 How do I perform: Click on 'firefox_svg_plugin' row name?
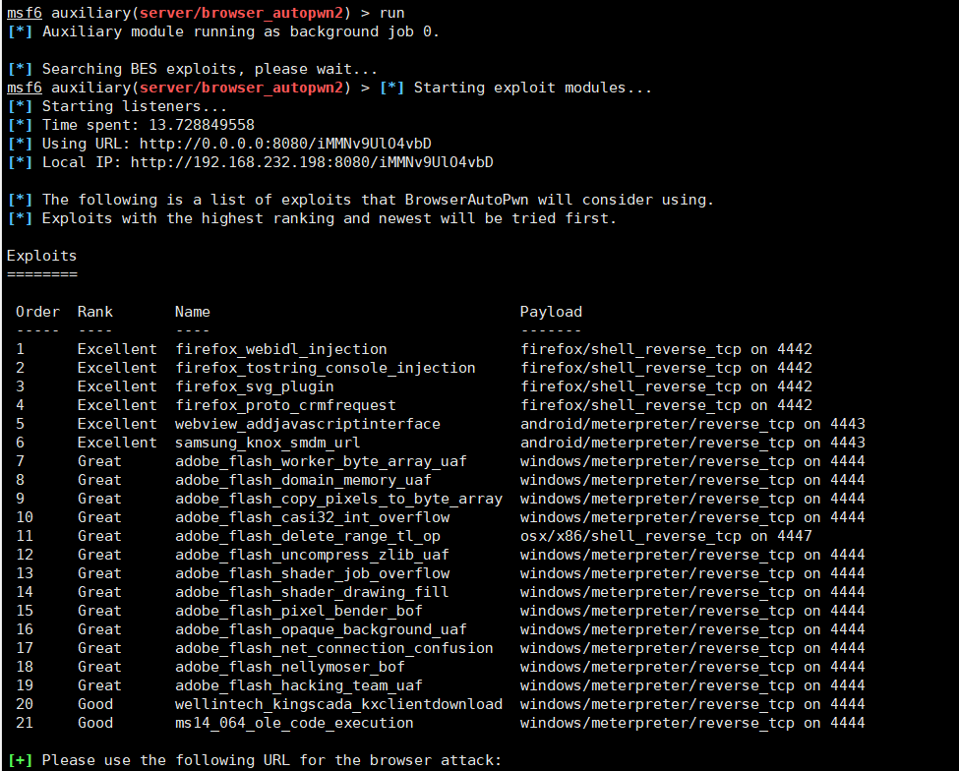click(255, 387)
